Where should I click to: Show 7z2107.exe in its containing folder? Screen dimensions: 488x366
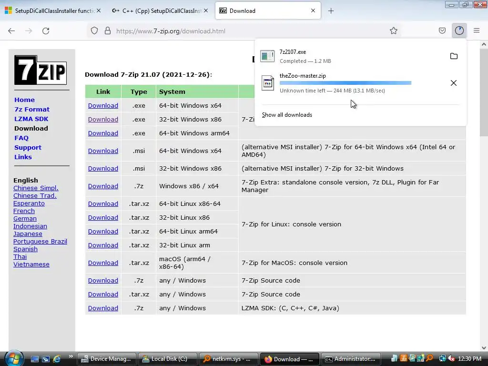454,56
